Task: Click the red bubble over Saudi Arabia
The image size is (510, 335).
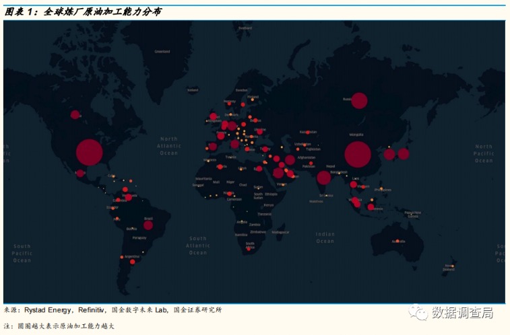Action: [x=278, y=173]
